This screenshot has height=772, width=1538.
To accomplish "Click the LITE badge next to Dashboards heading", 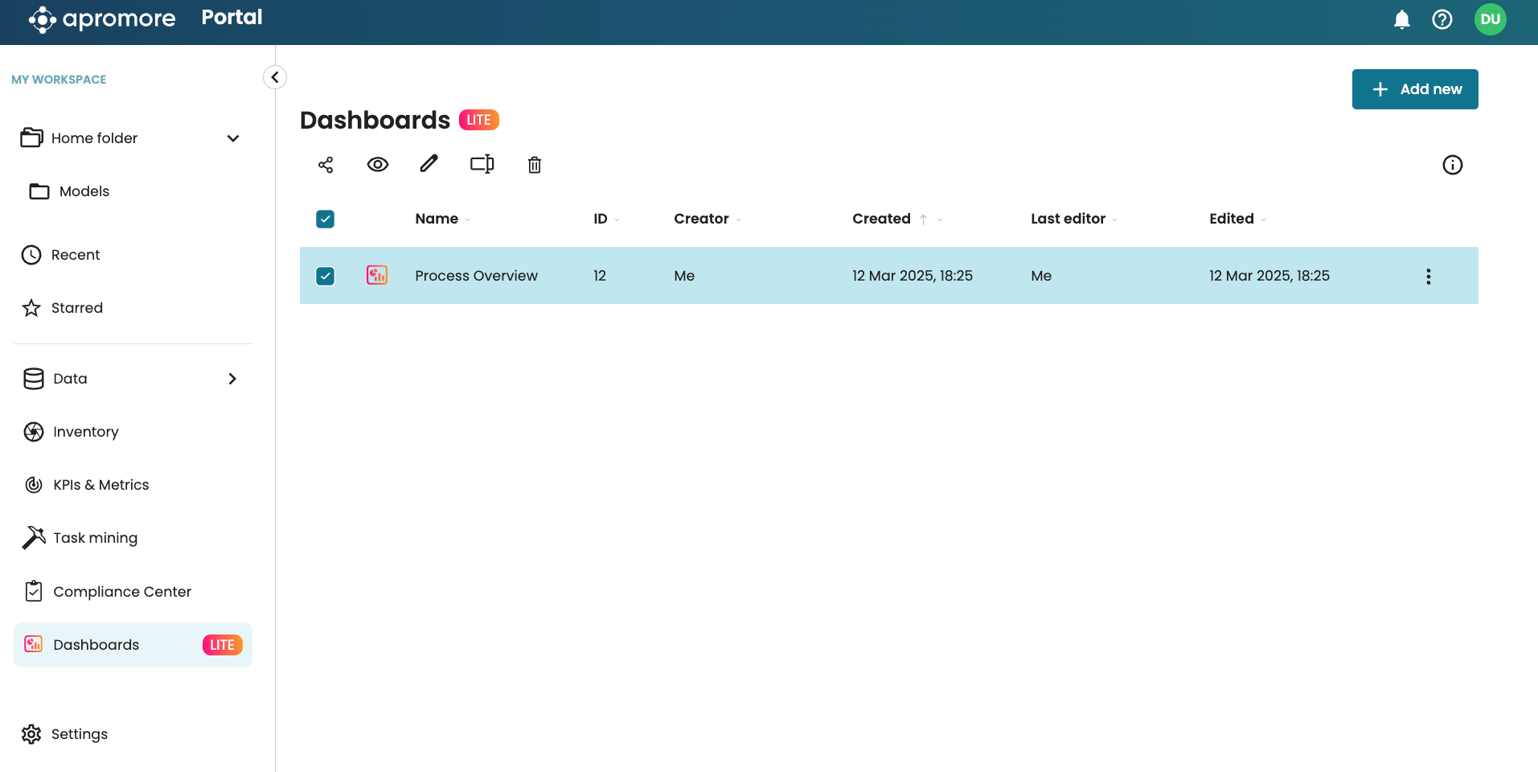I will pyautogui.click(x=479, y=120).
